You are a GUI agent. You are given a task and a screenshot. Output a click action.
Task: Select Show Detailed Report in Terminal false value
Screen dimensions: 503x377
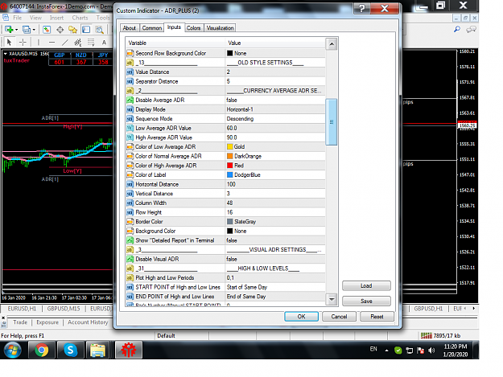(275, 240)
